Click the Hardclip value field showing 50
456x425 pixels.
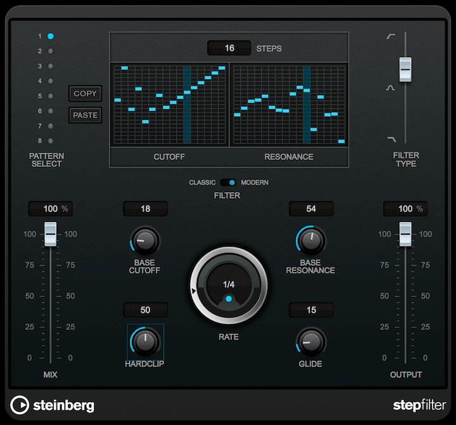146,310
